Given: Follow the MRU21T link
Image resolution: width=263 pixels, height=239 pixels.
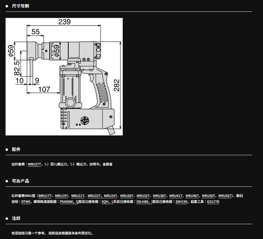Looking at the screenshot, I should click(78, 196).
